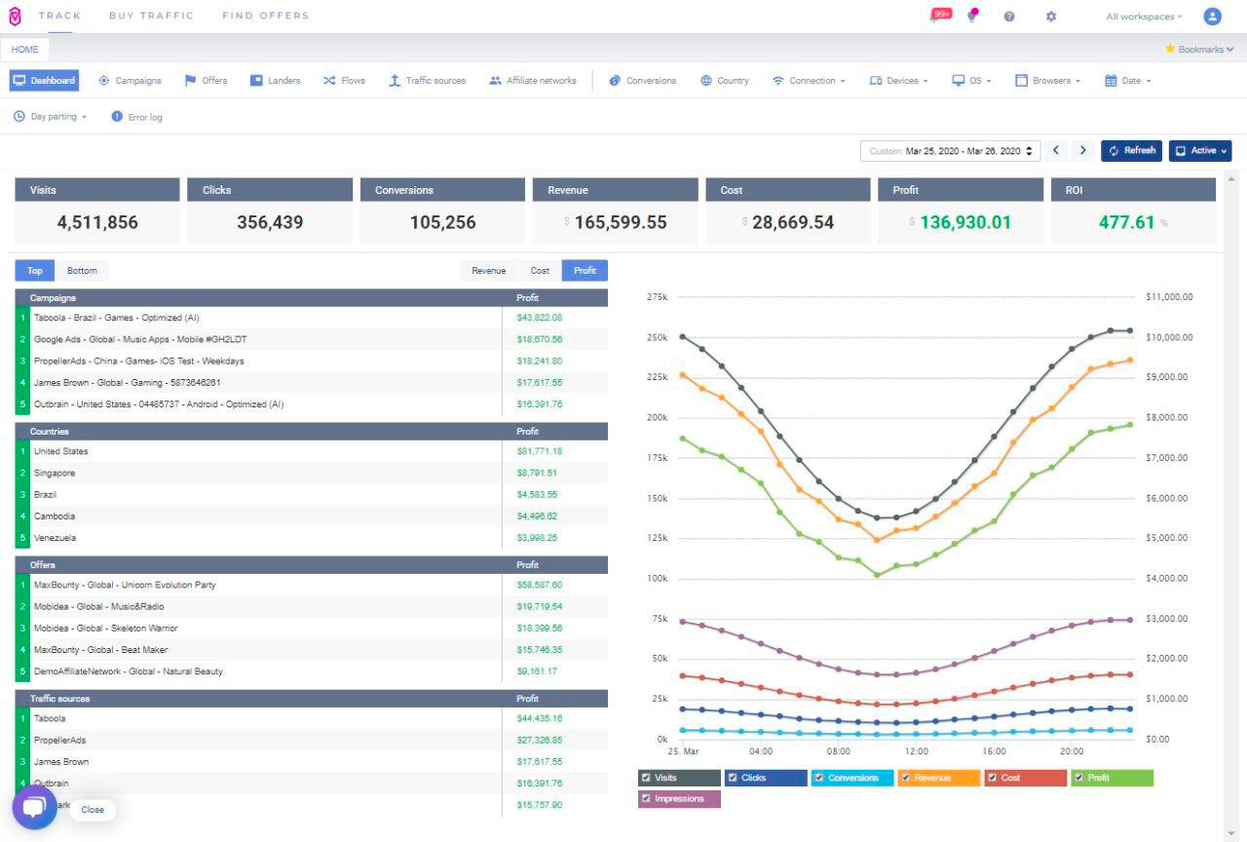Image resolution: width=1247 pixels, height=842 pixels.
Task: Click the user profile avatar icon
Action: (1212, 17)
